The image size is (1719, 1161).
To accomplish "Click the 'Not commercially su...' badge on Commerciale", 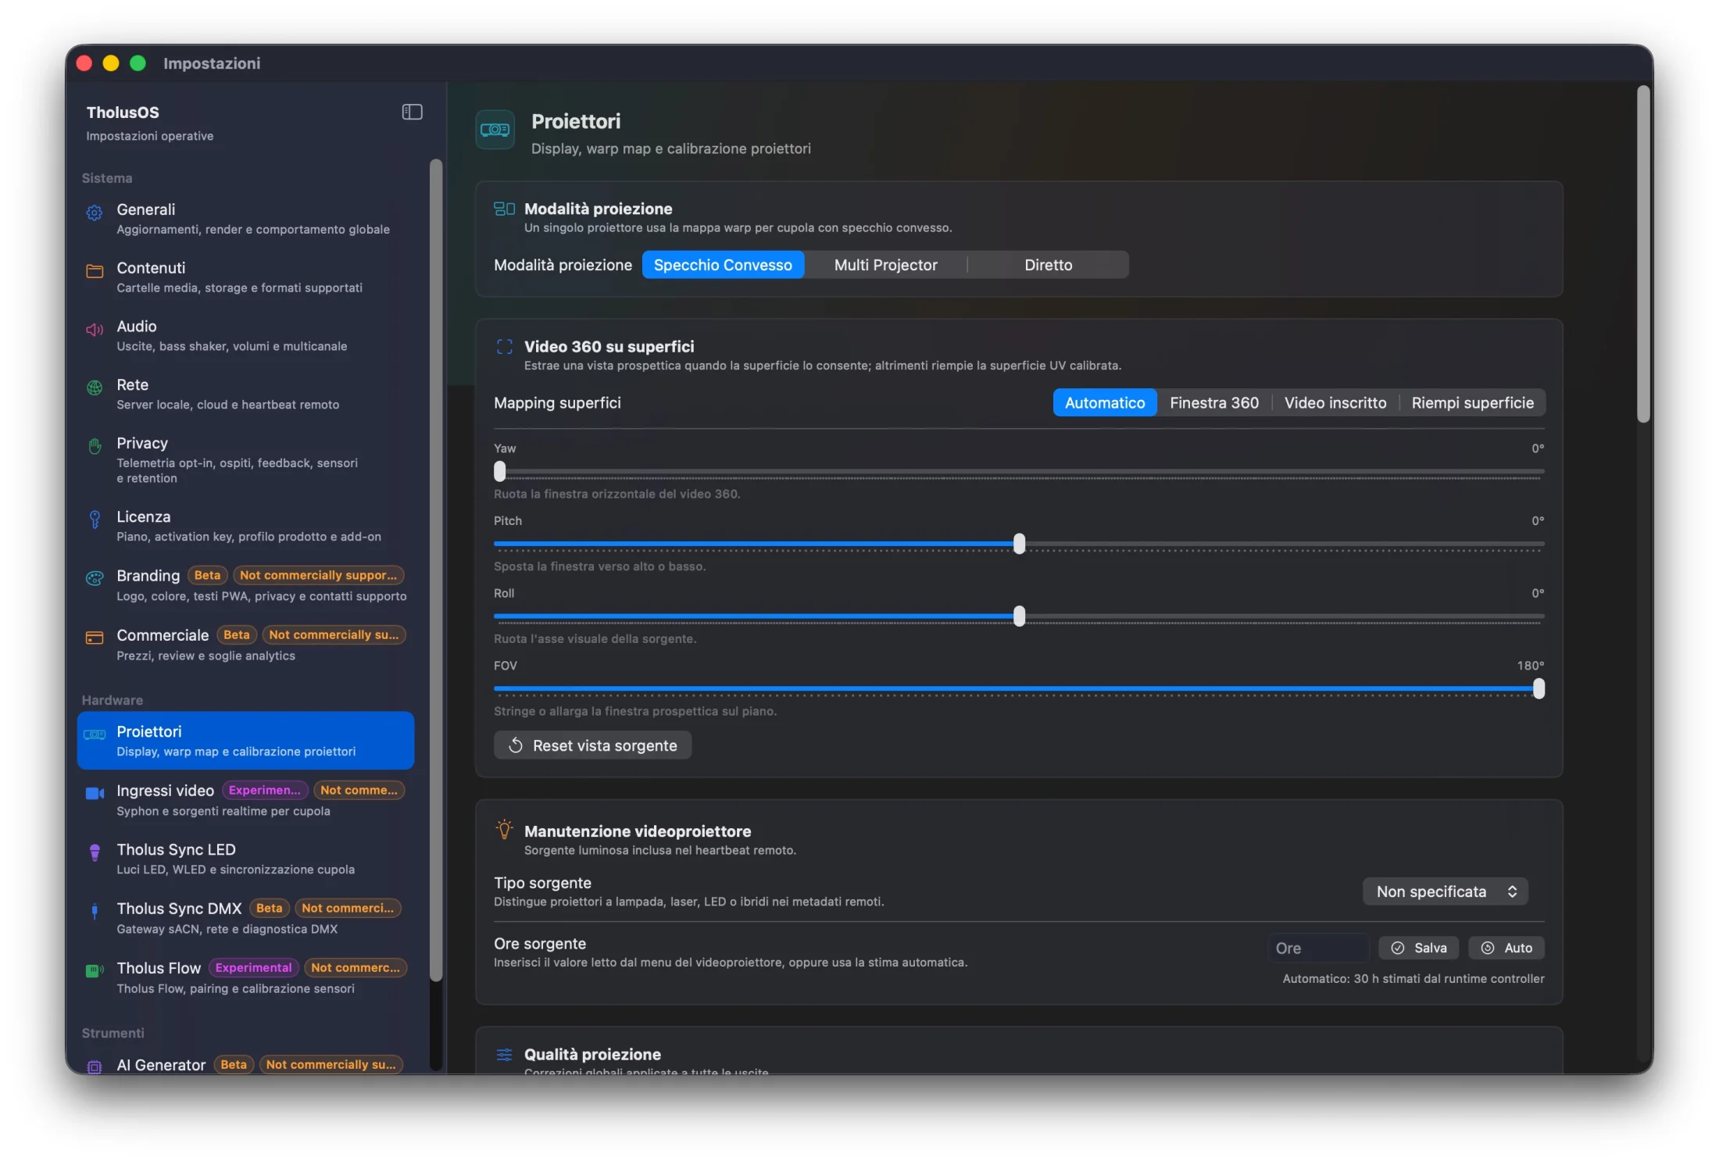I will click(334, 634).
